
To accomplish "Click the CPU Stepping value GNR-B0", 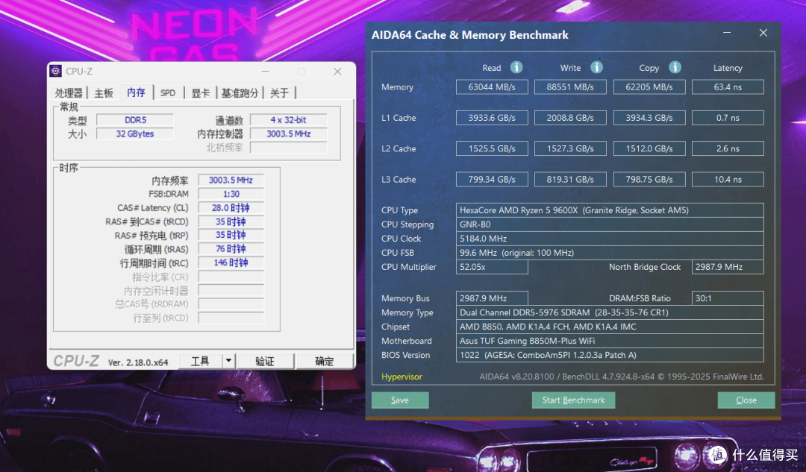I will pyautogui.click(x=610, y=224).
